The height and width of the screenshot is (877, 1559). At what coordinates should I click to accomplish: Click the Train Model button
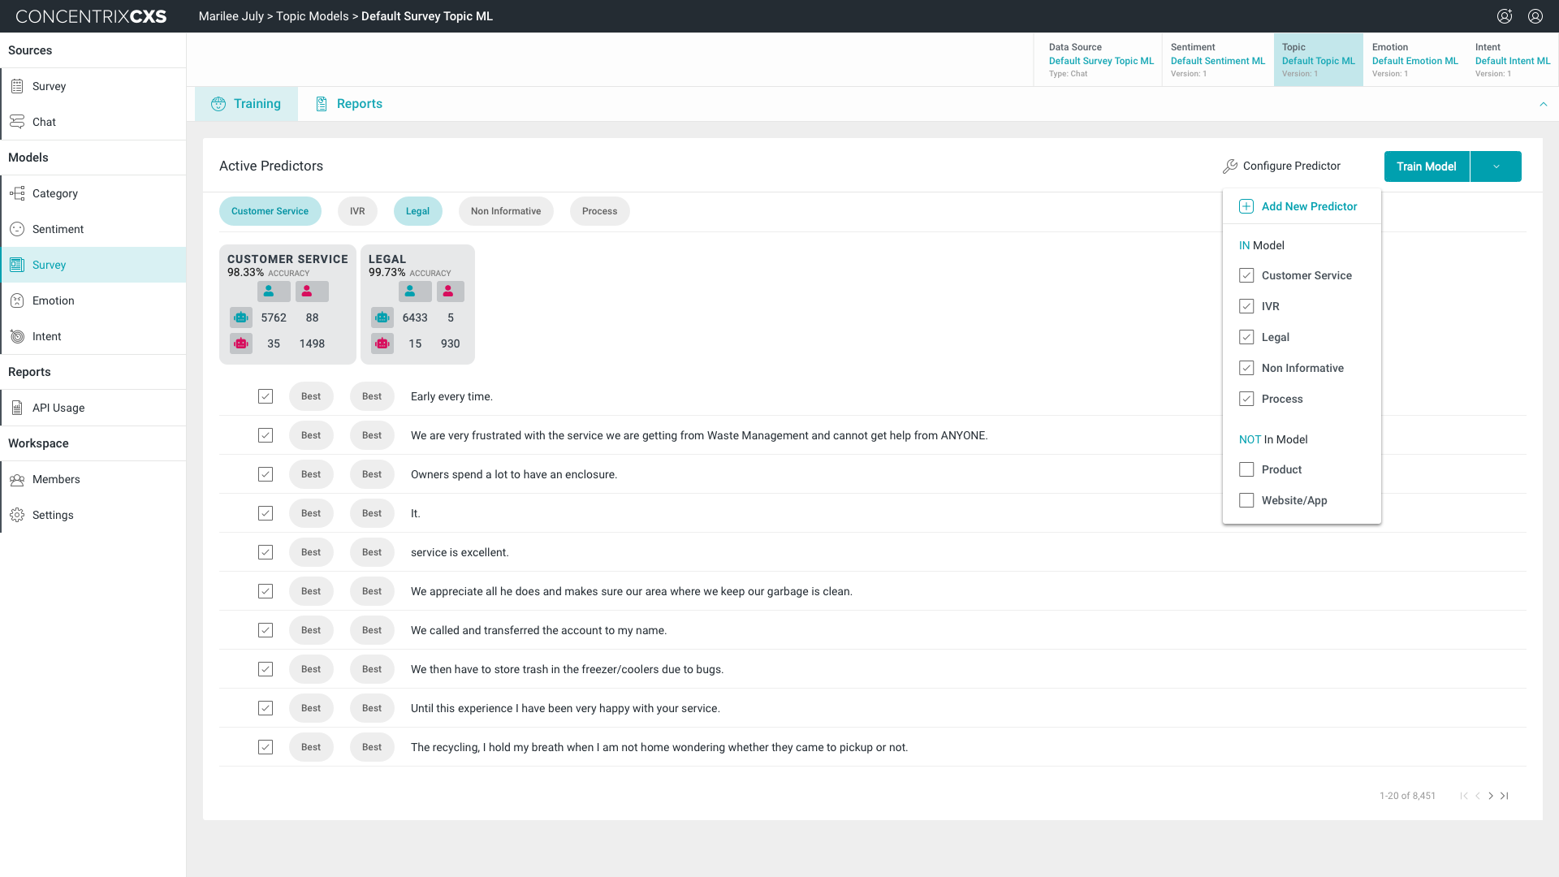pyautogui.click(x=1426, y=166)
